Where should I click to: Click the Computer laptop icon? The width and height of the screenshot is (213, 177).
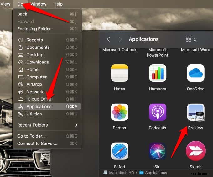pyautogui.click(x=21, y=77)
